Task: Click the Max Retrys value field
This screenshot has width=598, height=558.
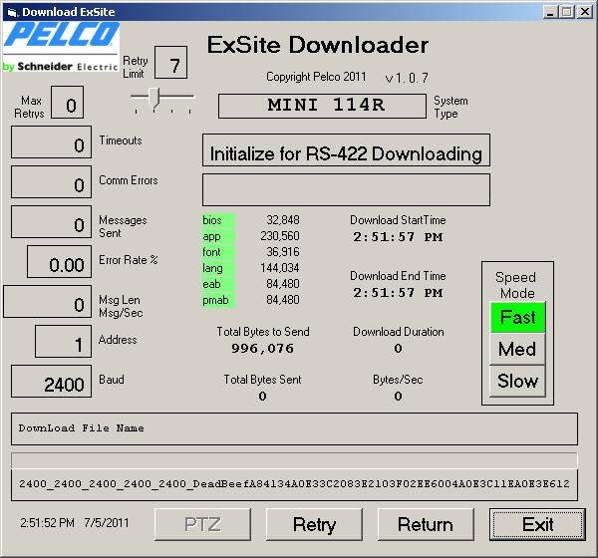Action: tap(67, 103)
